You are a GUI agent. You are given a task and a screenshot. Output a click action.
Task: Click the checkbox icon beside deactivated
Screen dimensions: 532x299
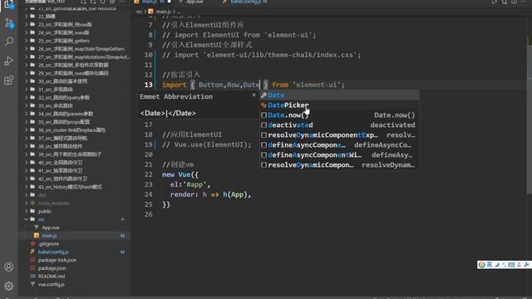[x=264, y=125]
